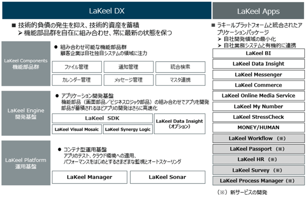Click the text 組み合わせ可能な機能部品群
306x197 pixels.
[x=93, y=47]
